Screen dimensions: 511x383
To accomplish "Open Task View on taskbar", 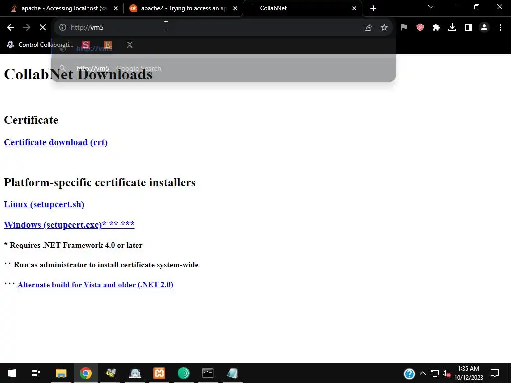I will coord(35,373).
